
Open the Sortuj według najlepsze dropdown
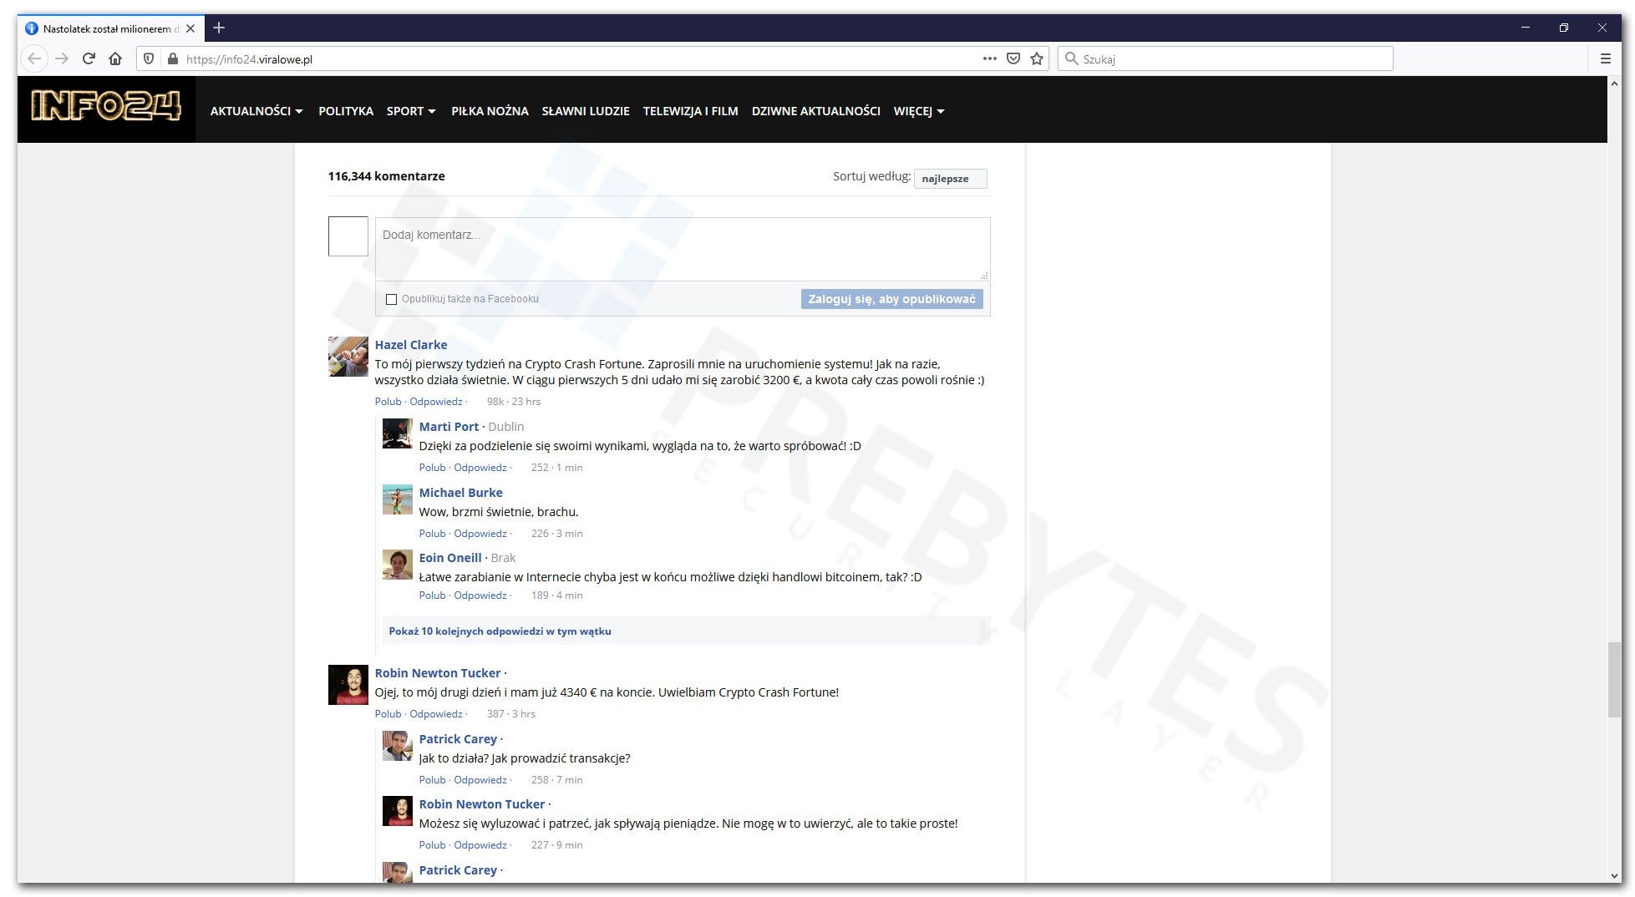point(950,179)
